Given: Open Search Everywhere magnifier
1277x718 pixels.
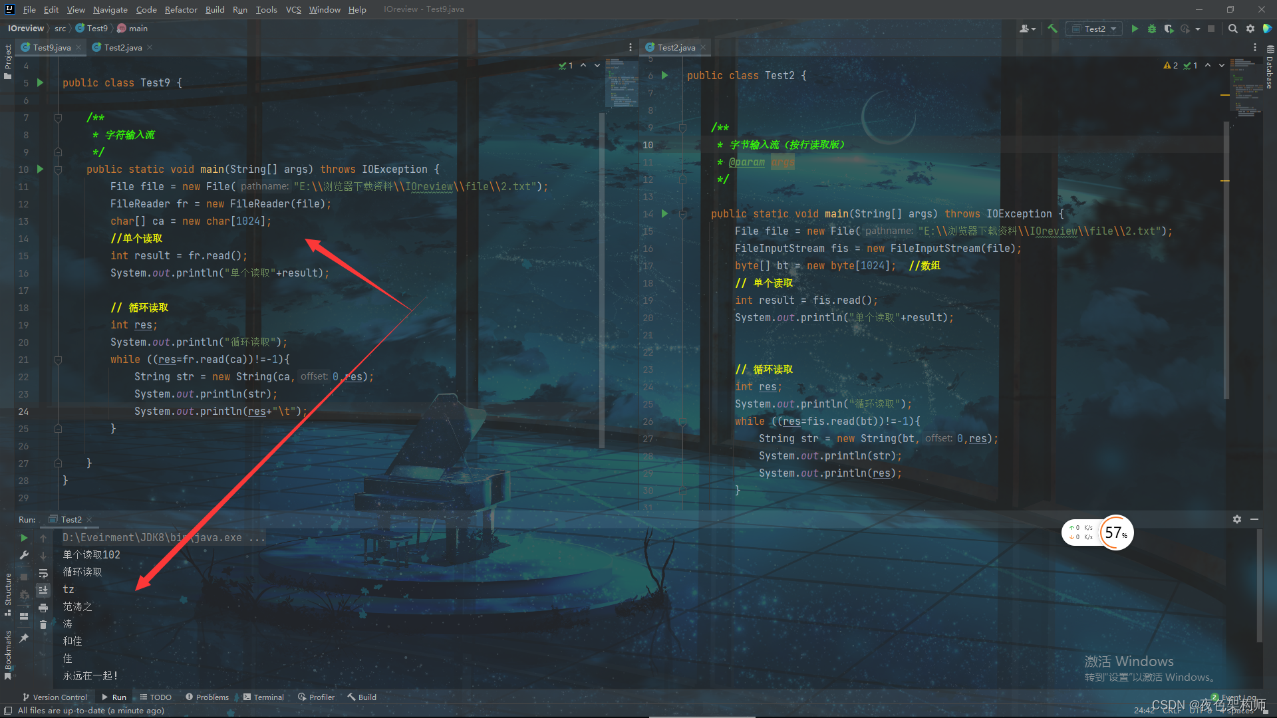Looking at the screenshot, I should click(1233, 29).
